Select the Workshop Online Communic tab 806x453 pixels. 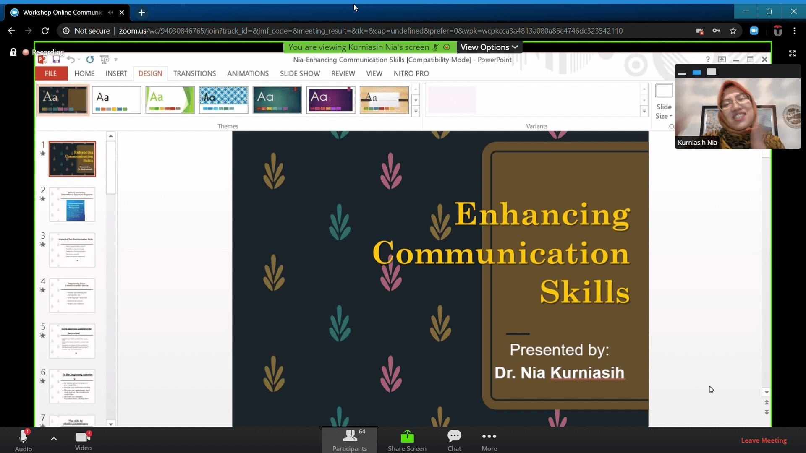click(62, 13)
